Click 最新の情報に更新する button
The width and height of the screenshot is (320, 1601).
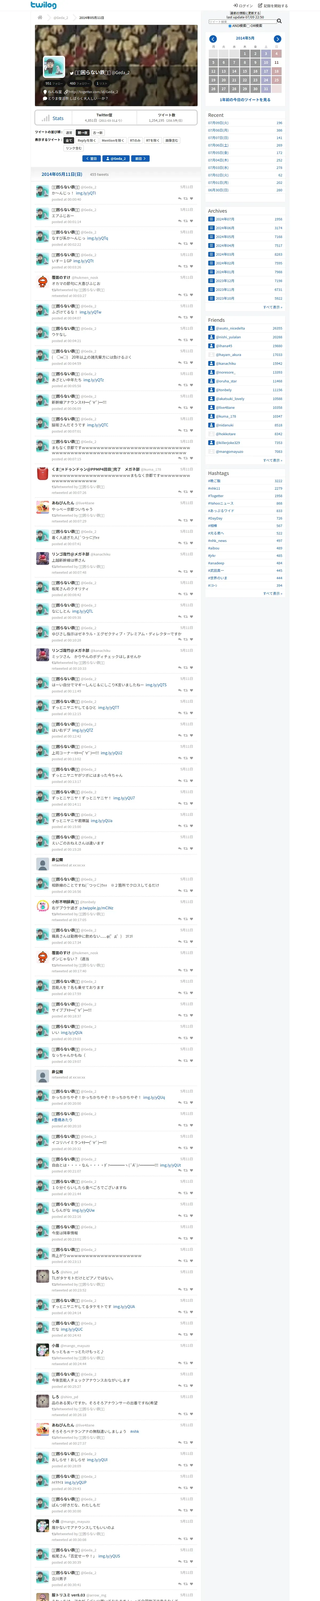click(x=245, y=13)
